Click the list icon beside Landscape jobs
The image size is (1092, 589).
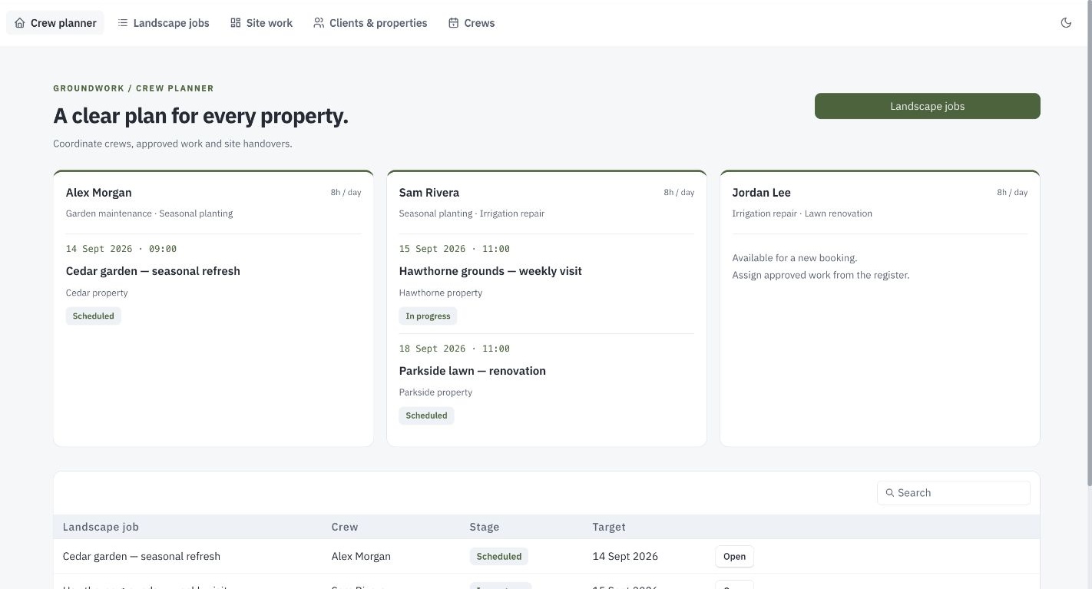point(123,23)
